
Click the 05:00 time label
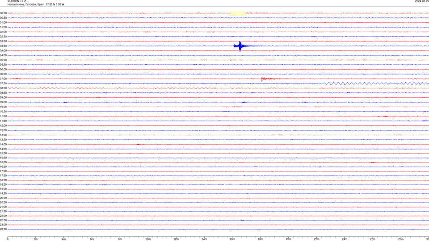pyautogui.click(x=3, y=60)
